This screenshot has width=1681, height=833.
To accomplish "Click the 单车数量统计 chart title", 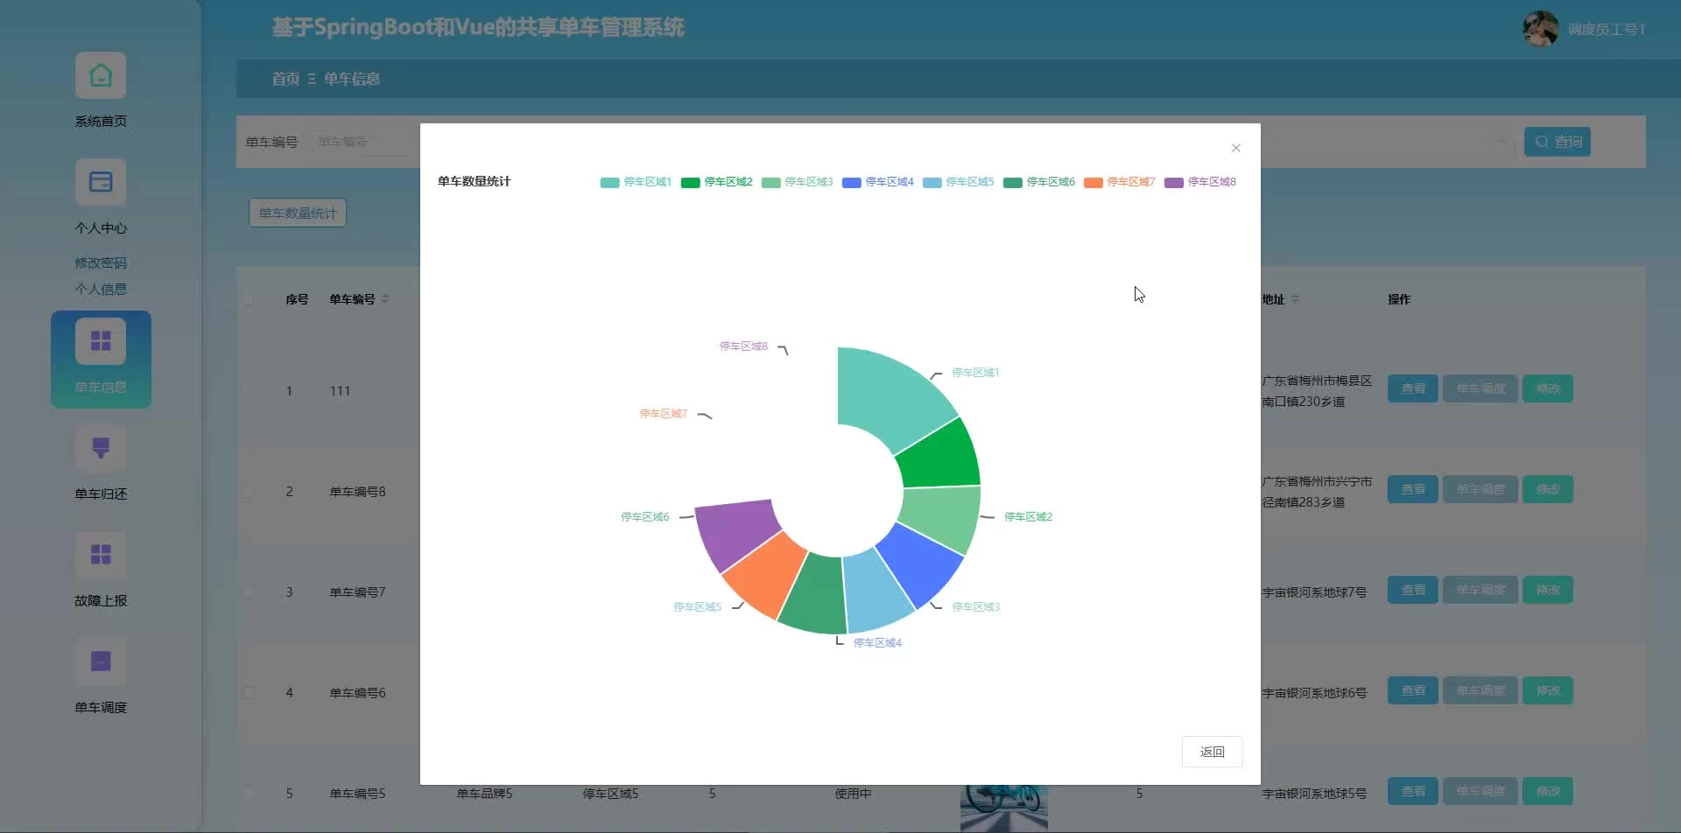I will [x=474, y=181].
